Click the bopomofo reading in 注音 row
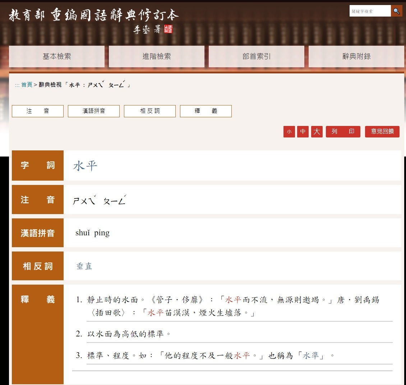This screenshot has width=406, height=385. coord(100,200)
